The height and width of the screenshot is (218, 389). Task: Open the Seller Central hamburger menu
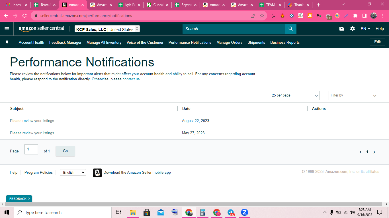pos(7,29)
